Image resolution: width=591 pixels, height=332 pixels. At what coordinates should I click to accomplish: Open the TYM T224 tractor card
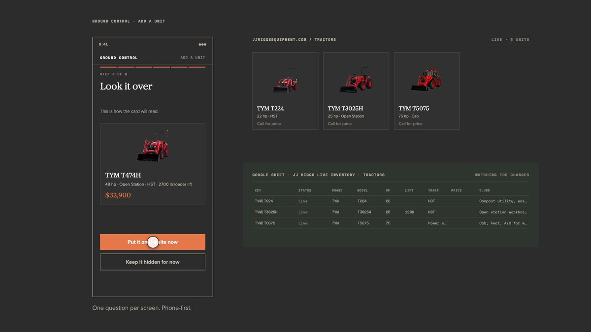coord(285,91)
